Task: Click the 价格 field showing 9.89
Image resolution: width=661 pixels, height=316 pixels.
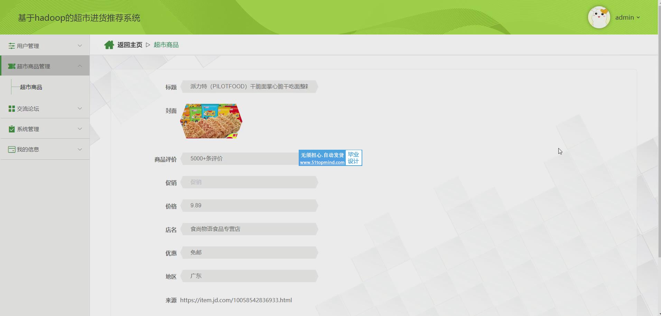Action: pos(249,206)
